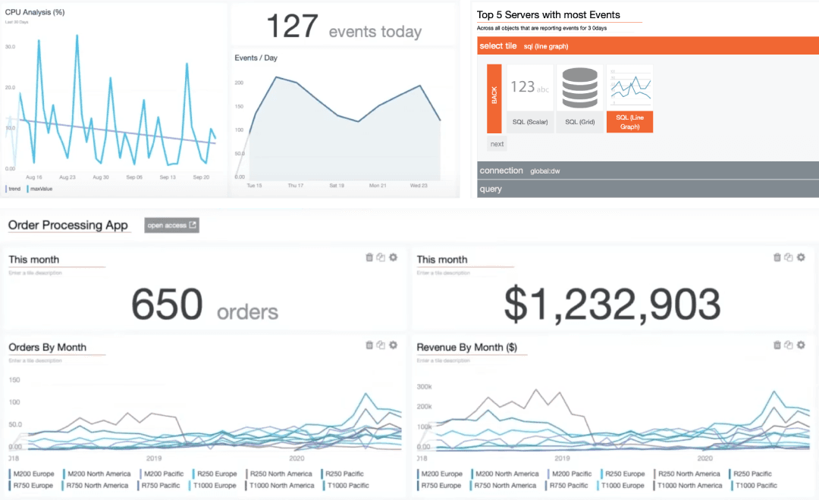Open gear settings for Revenue By Month tile
Viewport: 819px width, 500px height.
point(801,345)
